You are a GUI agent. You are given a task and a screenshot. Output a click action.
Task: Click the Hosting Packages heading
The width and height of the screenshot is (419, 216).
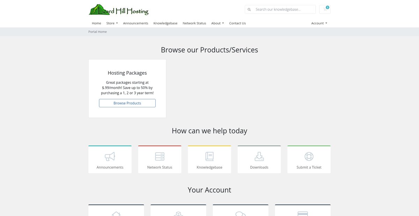click(127, 73)
